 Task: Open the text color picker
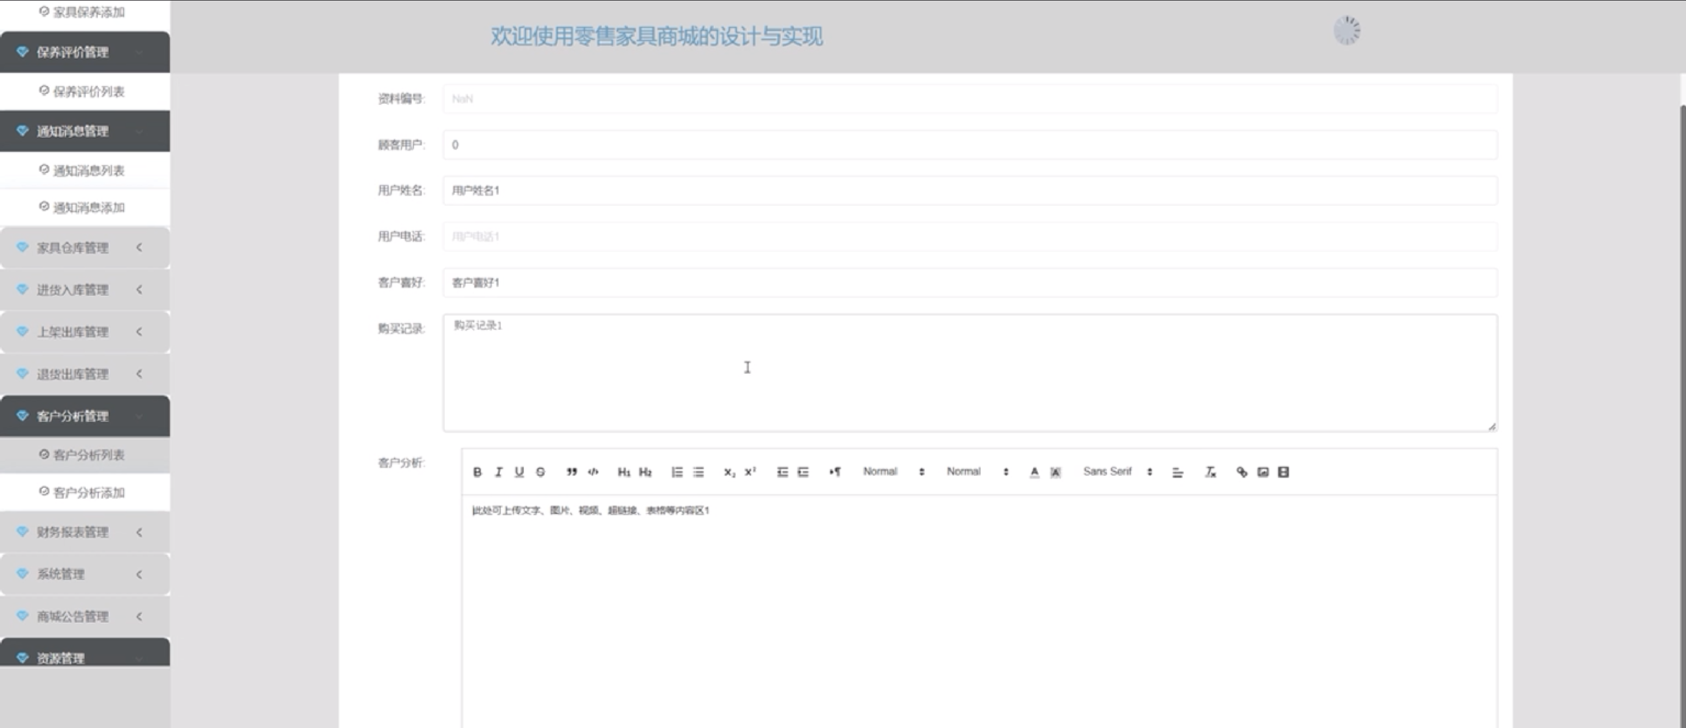click(1034, 472)
